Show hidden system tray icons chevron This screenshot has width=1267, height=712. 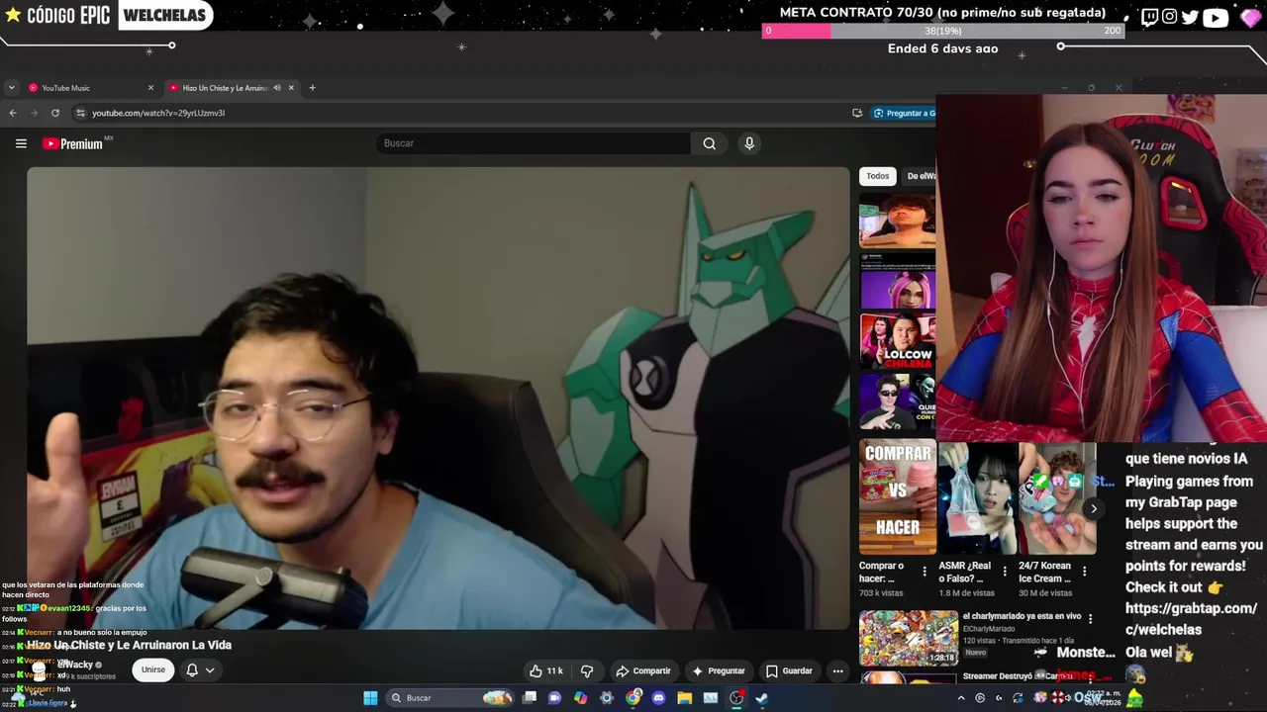(x=961, y=698)
